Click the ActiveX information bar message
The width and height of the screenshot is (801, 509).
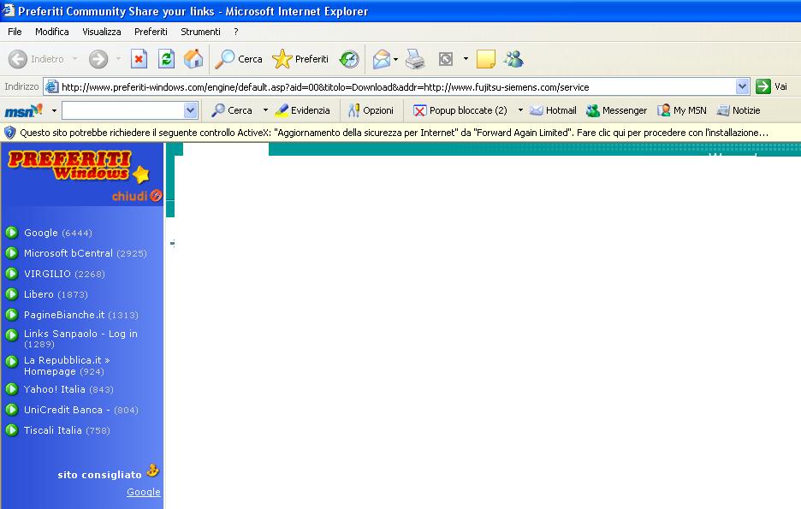(394, 133)
